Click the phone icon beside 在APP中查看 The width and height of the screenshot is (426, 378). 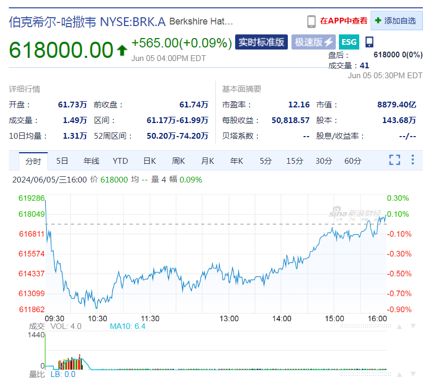coord(311,21)
